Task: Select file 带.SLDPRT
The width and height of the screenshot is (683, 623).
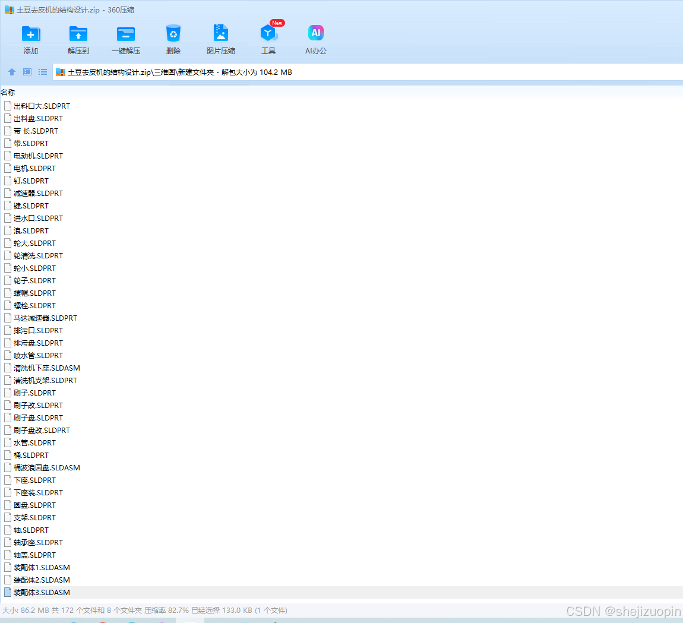Action: [x=31, y=144]
